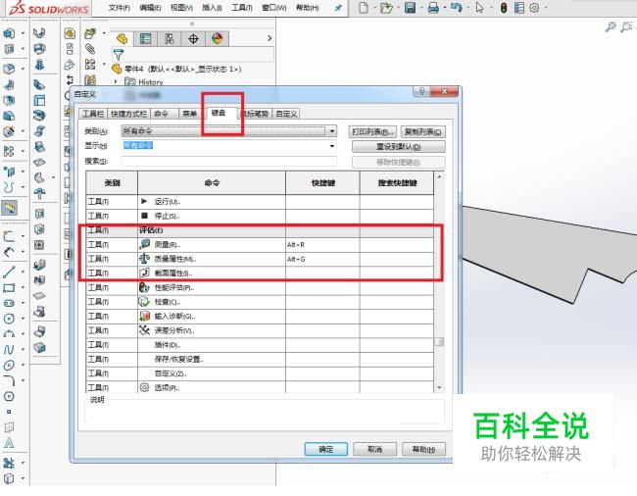The height and width of the screenshot is (496, 637).
Task: Click the 零件4 part icon in tree
Action: pyautogui.click(x=117, y=69)
